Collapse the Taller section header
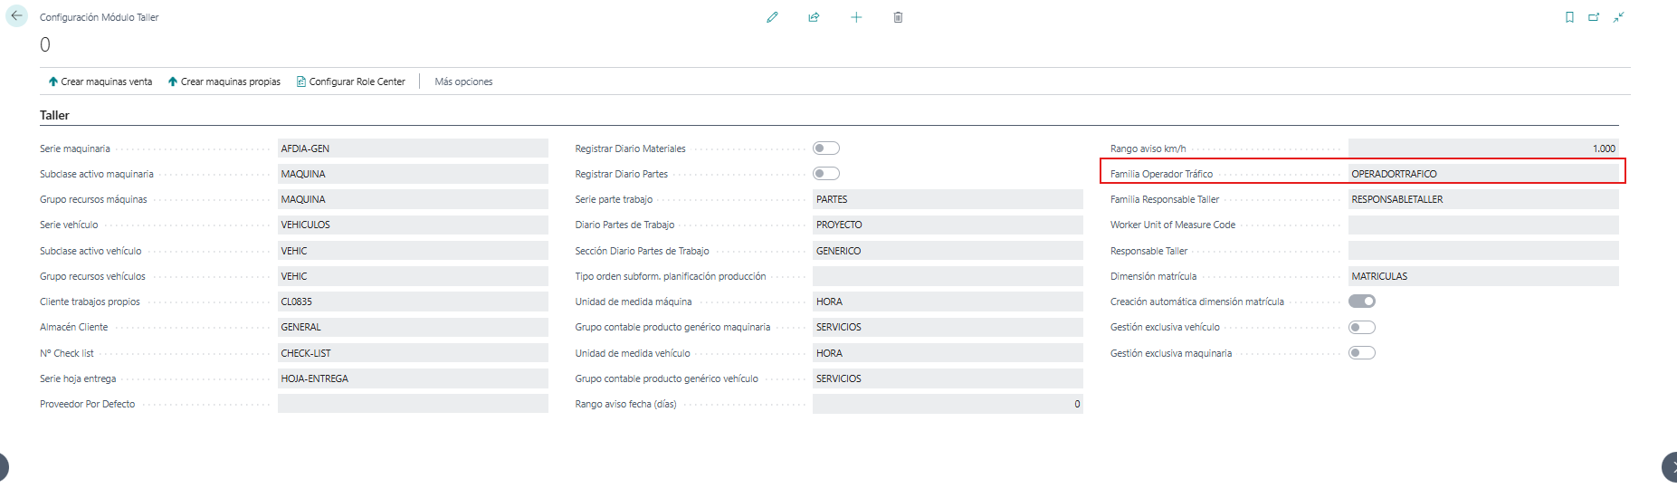 pyautogui.click(x=54, y=115)
